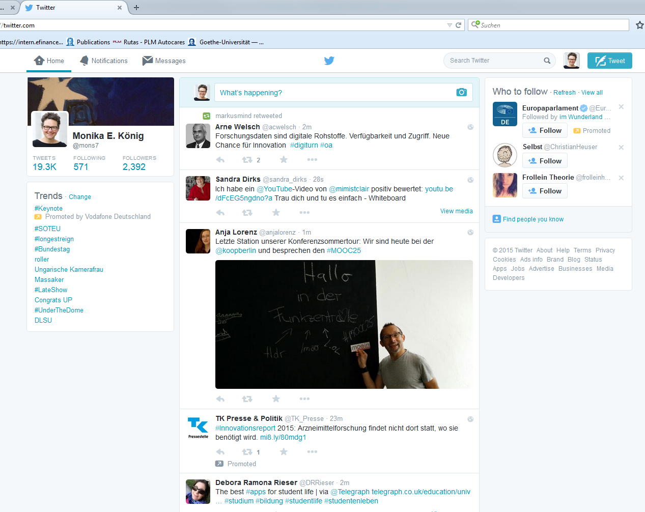645x512 pixels.
Task: Click the camera icon in the compose box
Action: 461,92
